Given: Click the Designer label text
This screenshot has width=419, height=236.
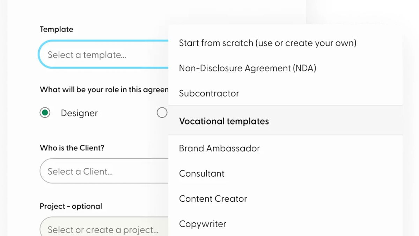Looking at the screenshot, I should tap(79, 113).
